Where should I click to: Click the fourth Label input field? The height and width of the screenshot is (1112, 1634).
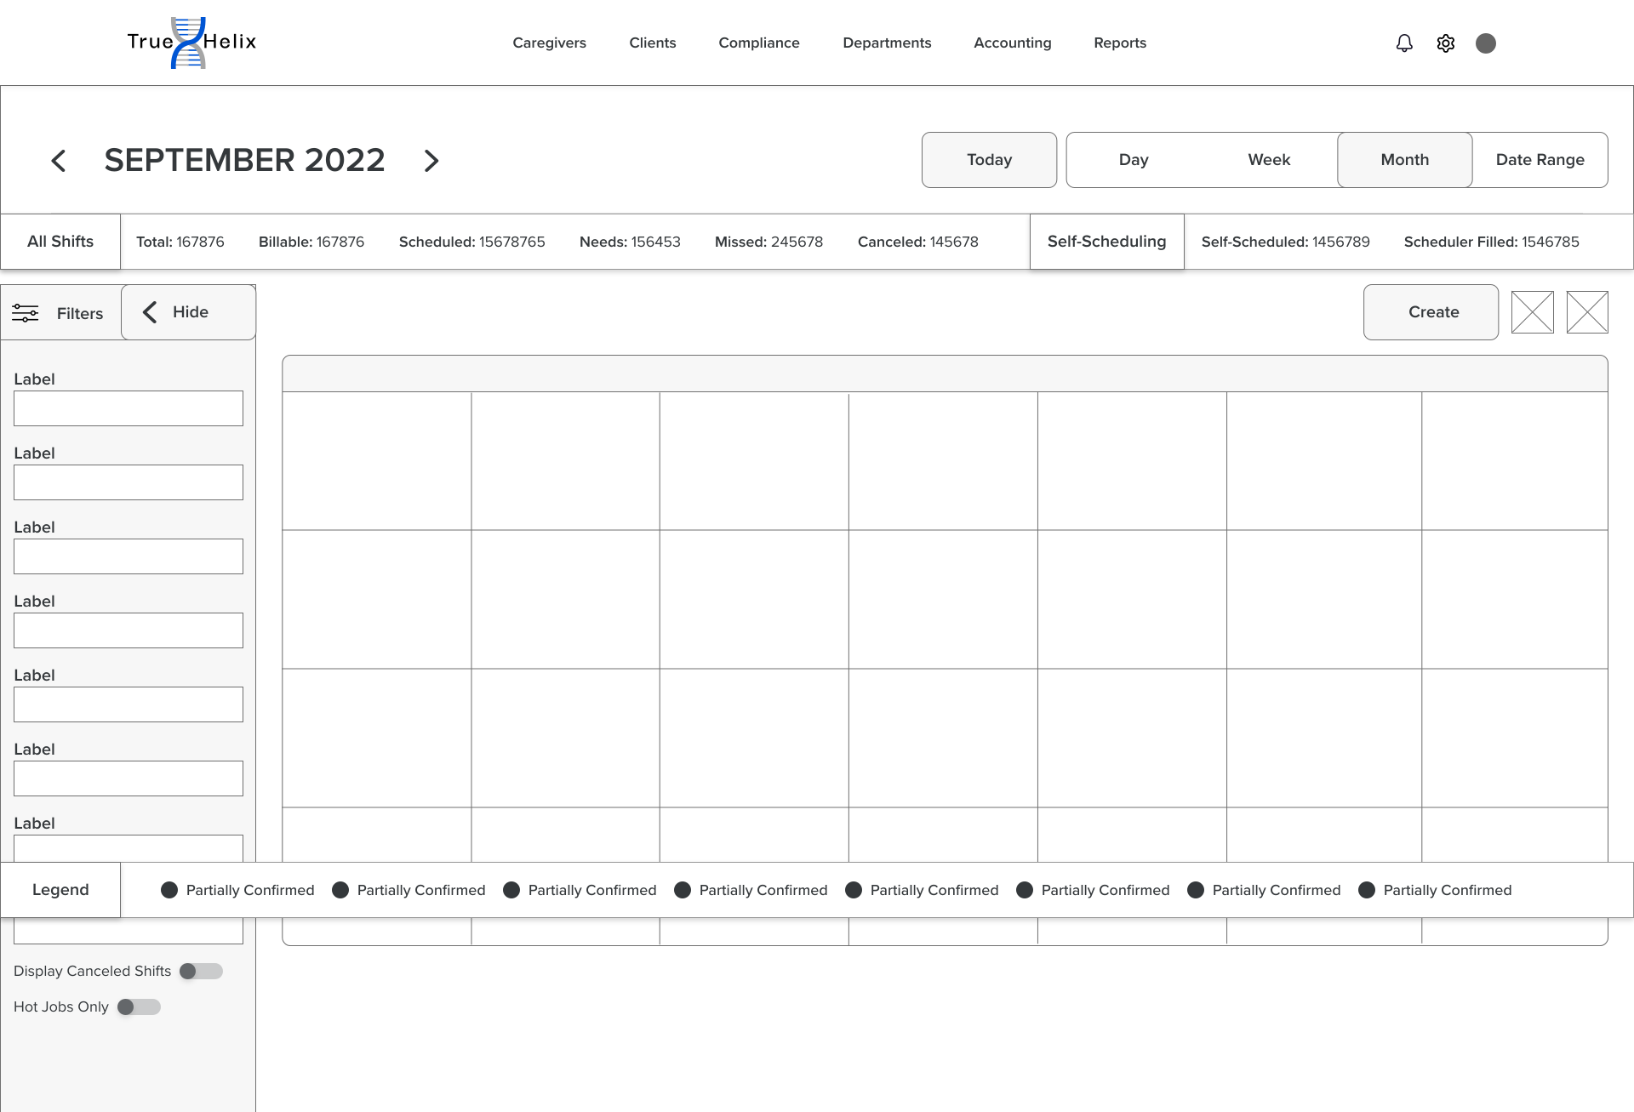click(129, 630)
